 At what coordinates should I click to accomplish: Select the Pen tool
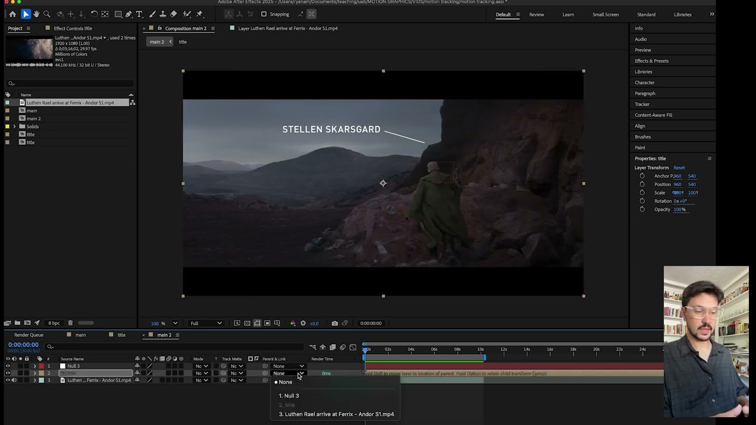click(128, 14)
